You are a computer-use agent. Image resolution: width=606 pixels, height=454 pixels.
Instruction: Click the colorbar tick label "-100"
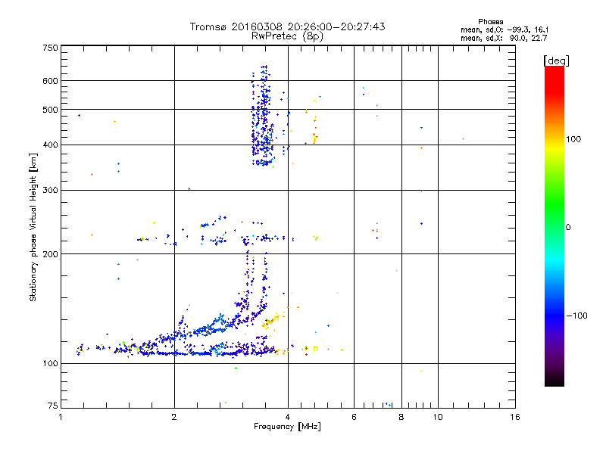[576, 316]
